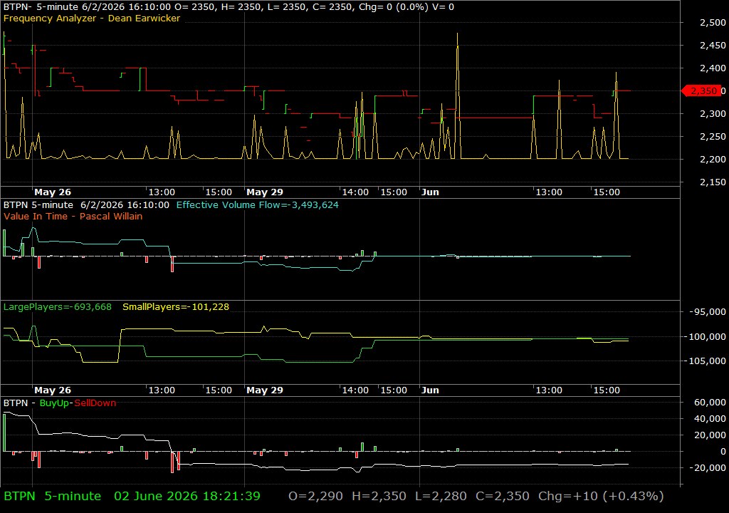
Task: Click the red 2,350 price marker
Action: coord(702,90)
